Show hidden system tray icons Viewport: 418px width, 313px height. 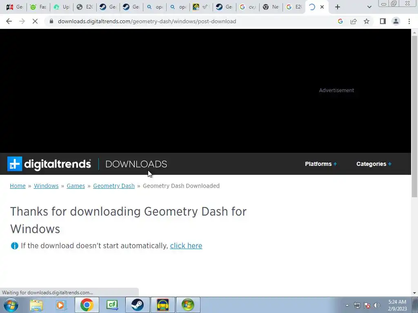(x=347, y=305)
